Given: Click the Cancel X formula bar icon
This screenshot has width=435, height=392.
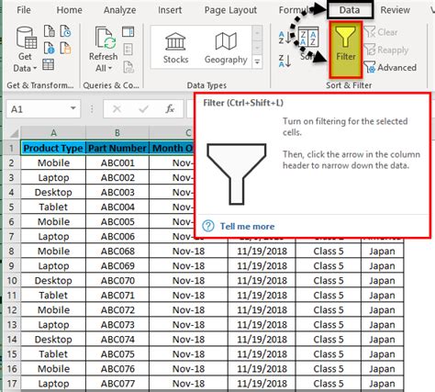Looking at the screenshot, I should 117,108.
